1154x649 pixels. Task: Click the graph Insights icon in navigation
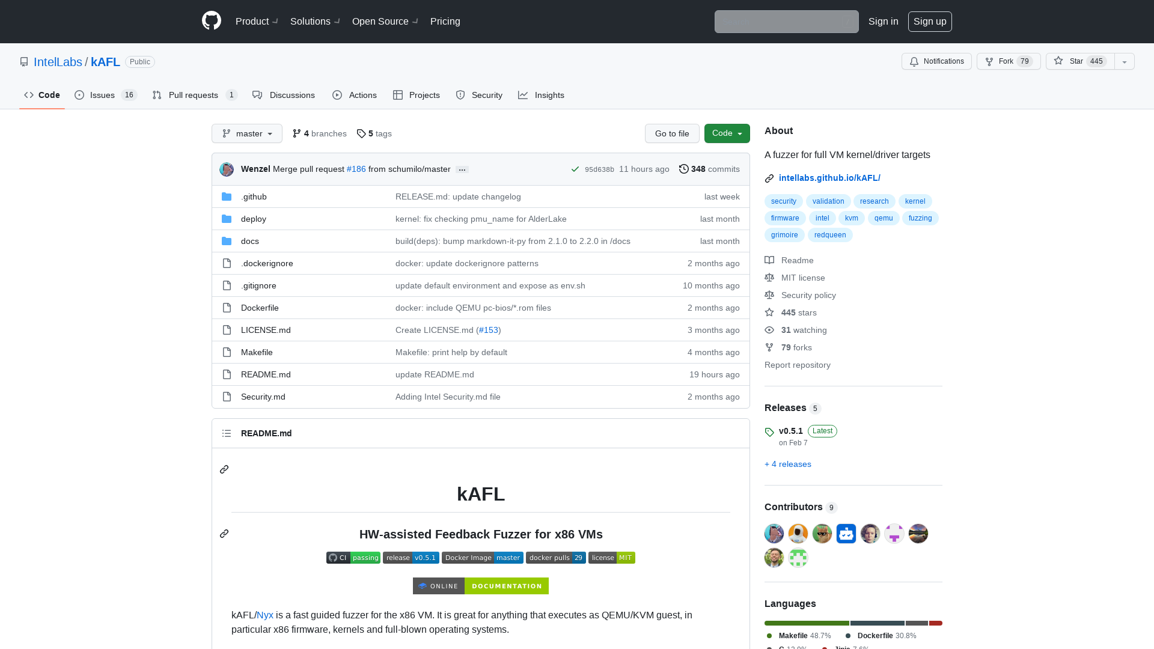pos(523,95)
